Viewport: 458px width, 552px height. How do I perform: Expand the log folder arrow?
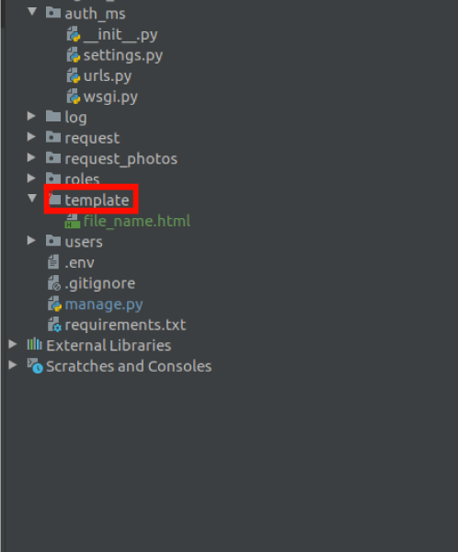click(x=31, y=116)
